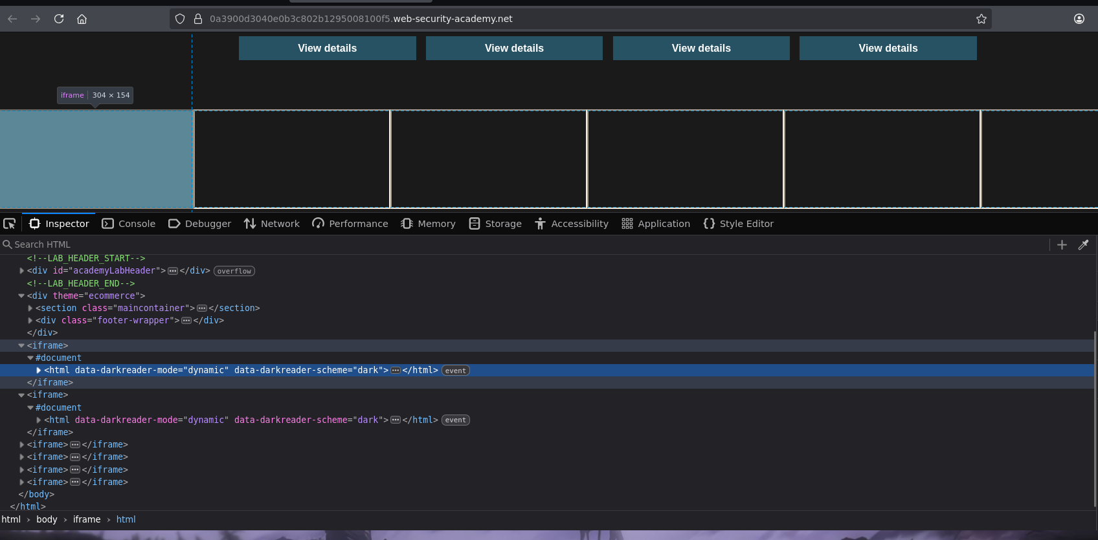Switch to the Inspector tab

59,224
